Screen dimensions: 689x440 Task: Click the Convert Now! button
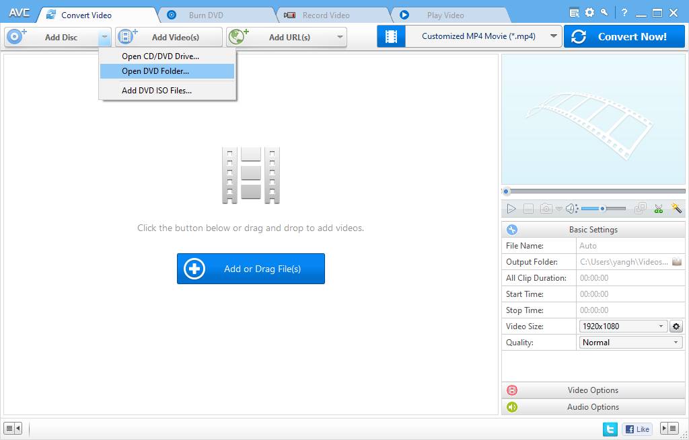tap(624, 36)
